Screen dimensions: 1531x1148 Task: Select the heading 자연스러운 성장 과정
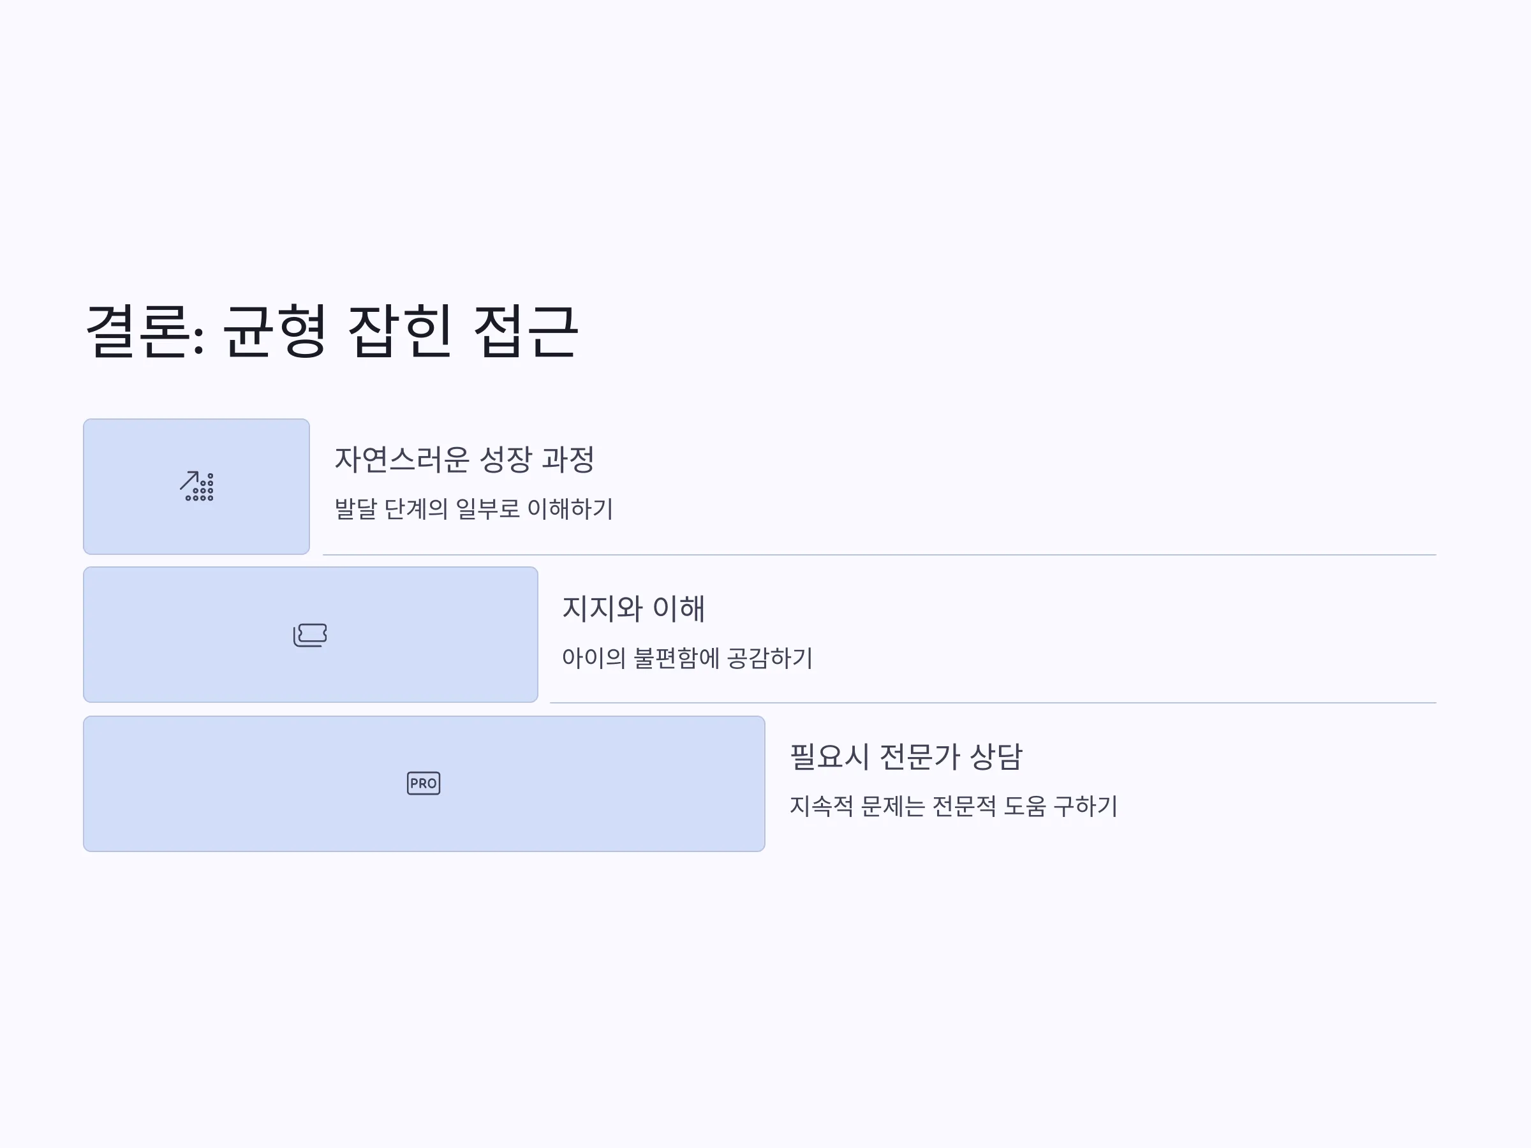point(464,459)
